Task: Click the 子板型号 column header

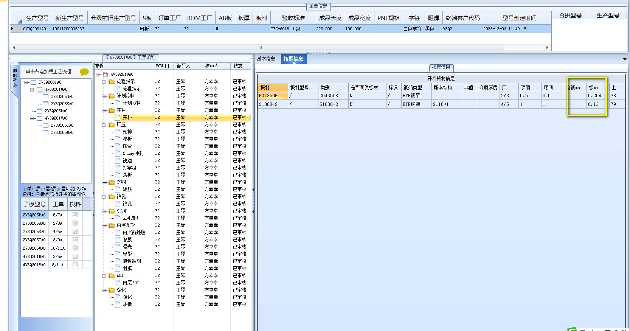Action: pyautogui.click(x=34, y=204)
